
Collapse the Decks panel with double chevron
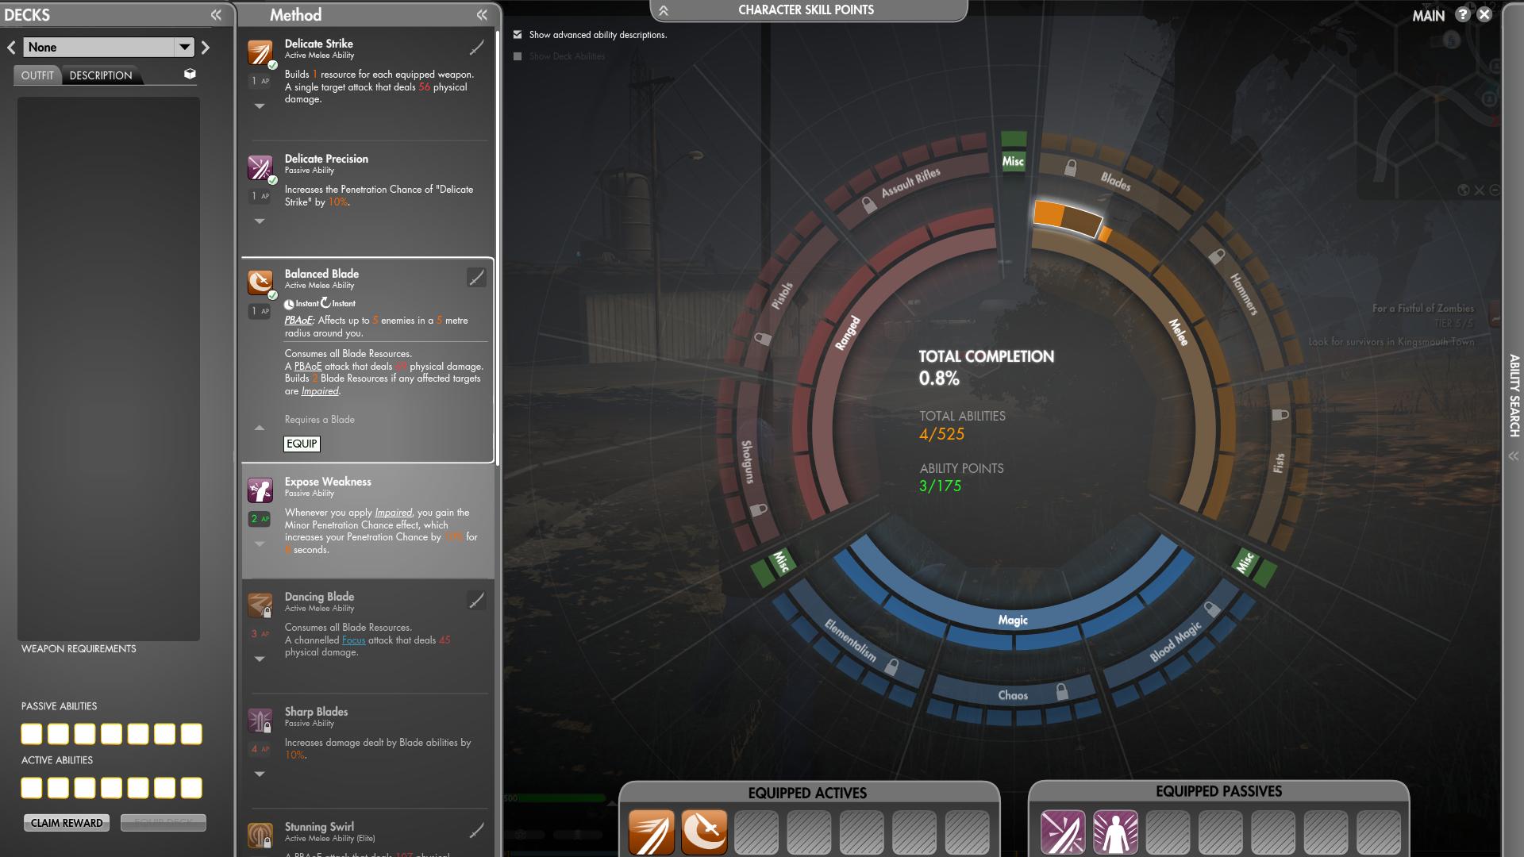click(x=216, y=14)
